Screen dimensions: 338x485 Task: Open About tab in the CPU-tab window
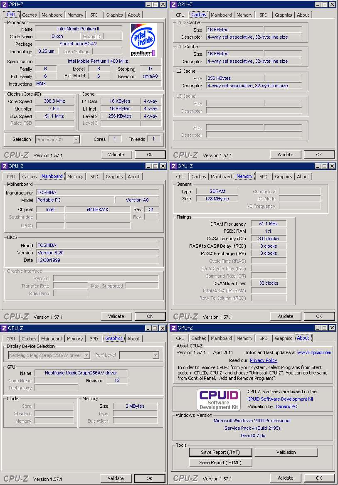[x=134, y=15]
